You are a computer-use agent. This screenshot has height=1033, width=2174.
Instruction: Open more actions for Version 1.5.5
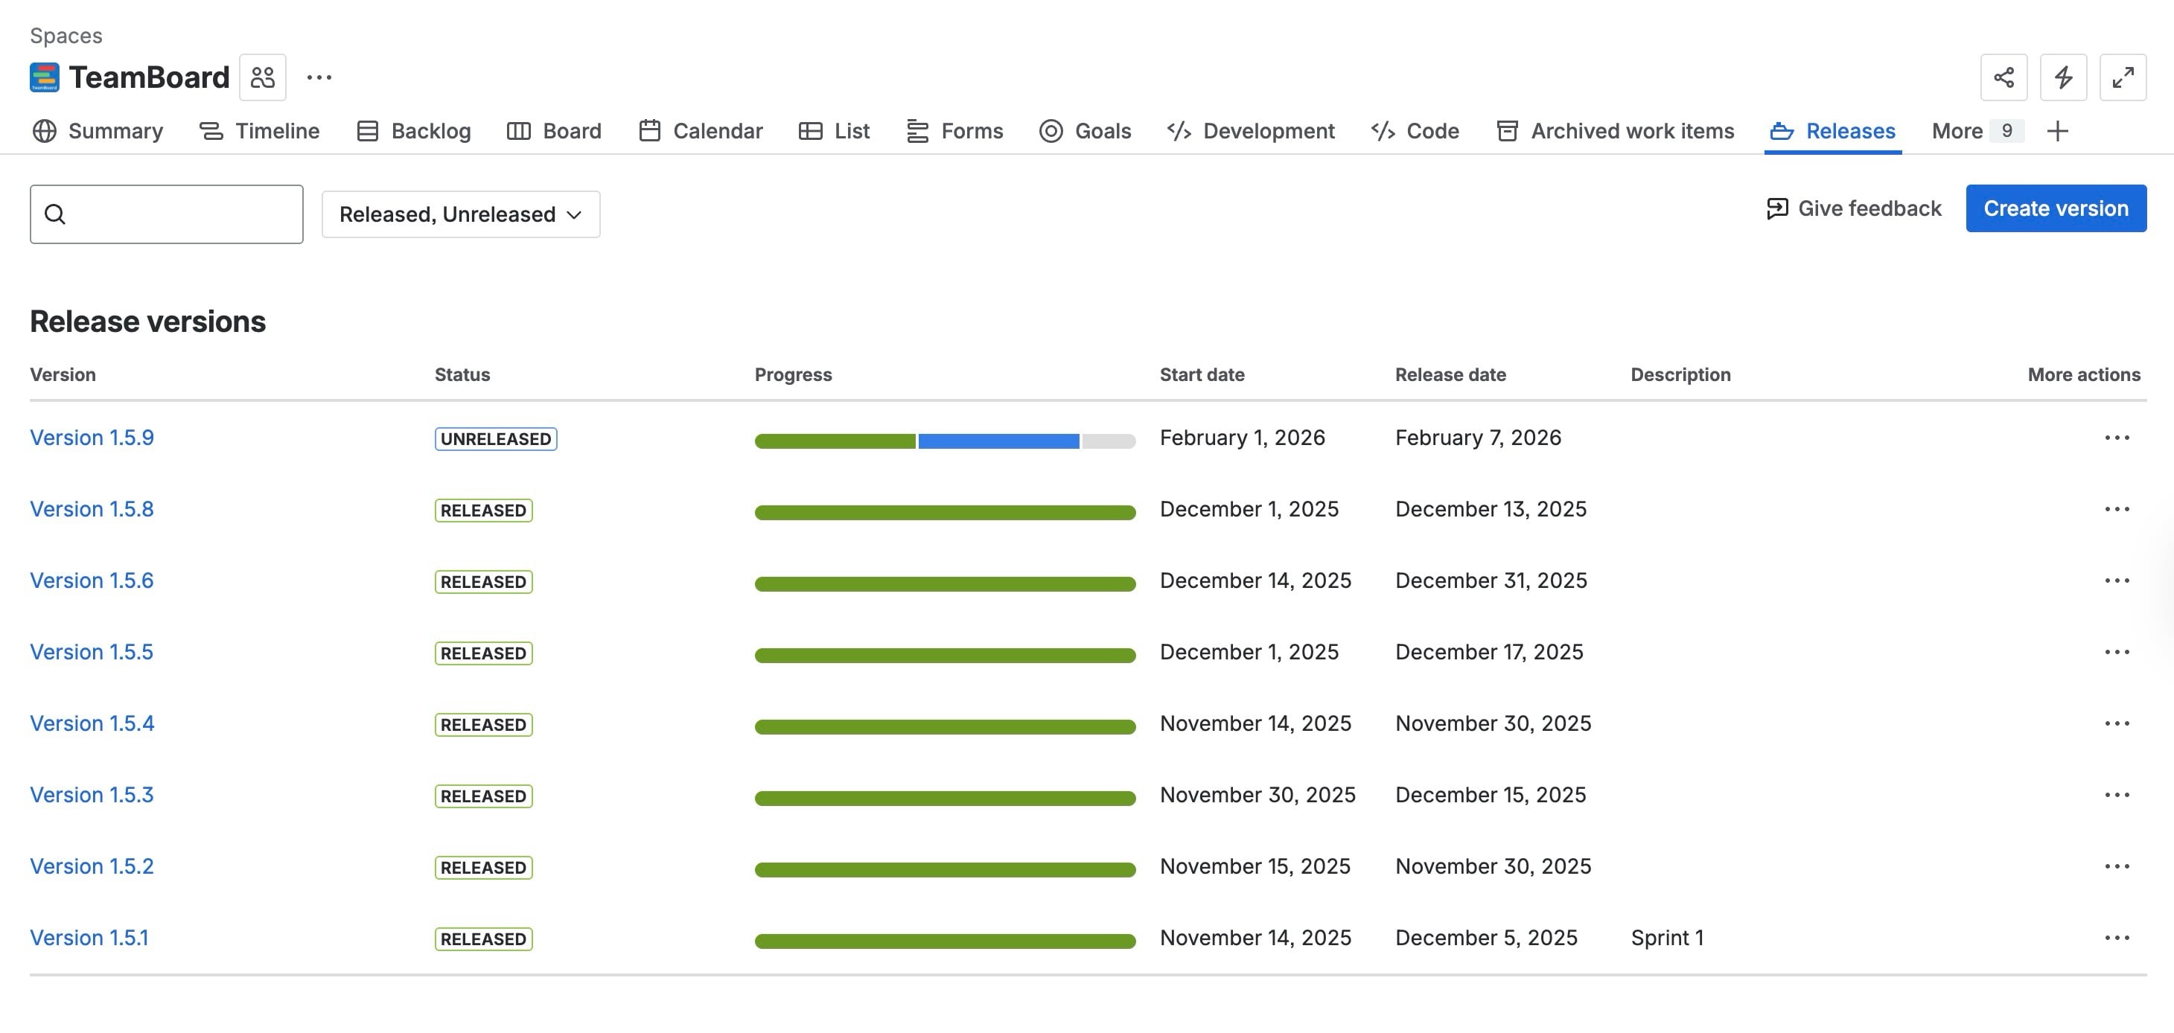click(x=2117, y=653)
